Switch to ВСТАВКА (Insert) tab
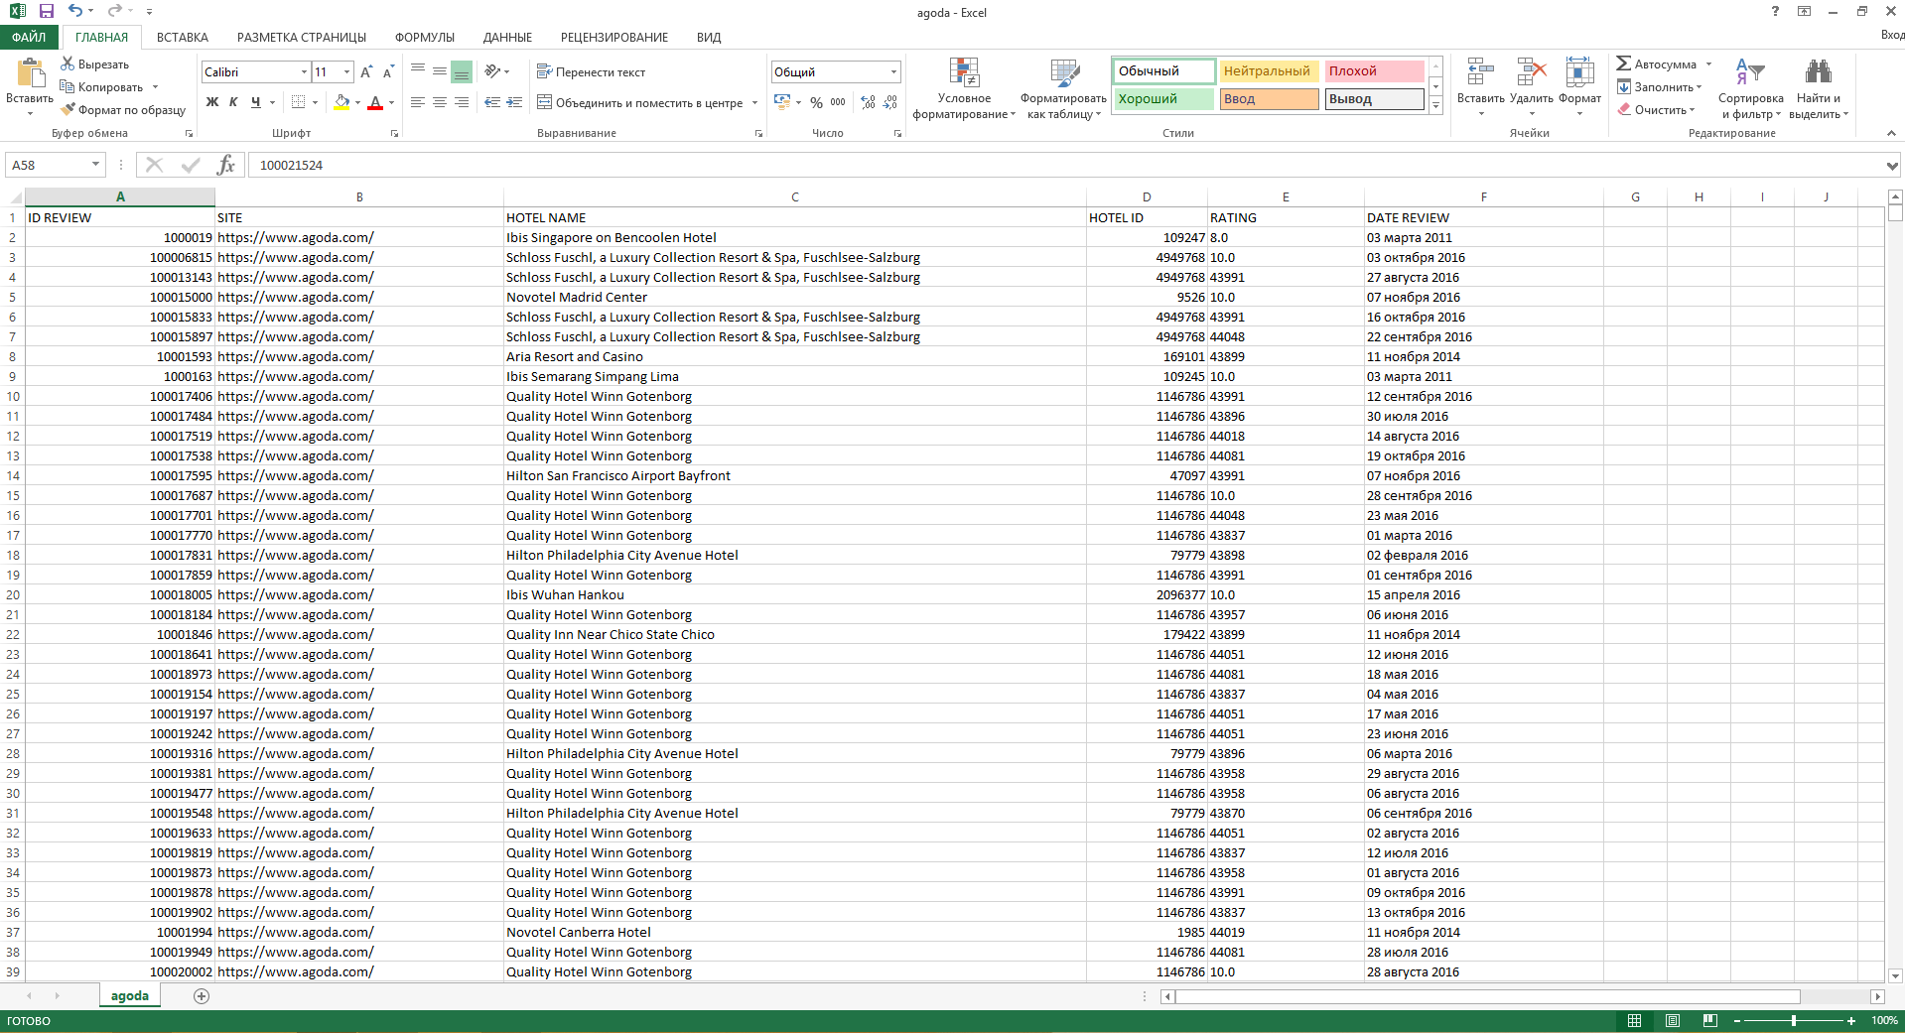The height and width of the screenshot is (1033, 1905). pos(183,37)
